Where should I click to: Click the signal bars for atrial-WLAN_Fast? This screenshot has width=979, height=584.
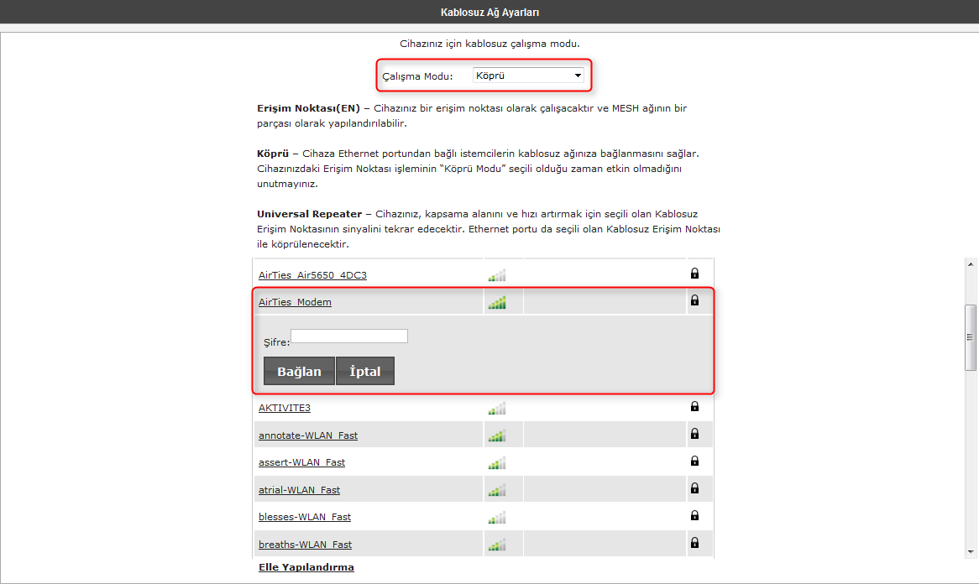coord(497,488)
